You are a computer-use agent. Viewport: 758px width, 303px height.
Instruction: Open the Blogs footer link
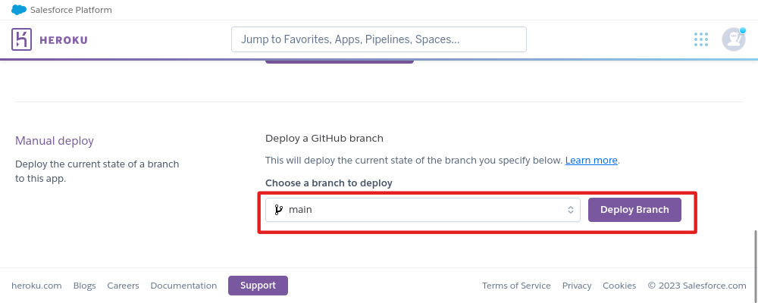click(x=85, y=286)
